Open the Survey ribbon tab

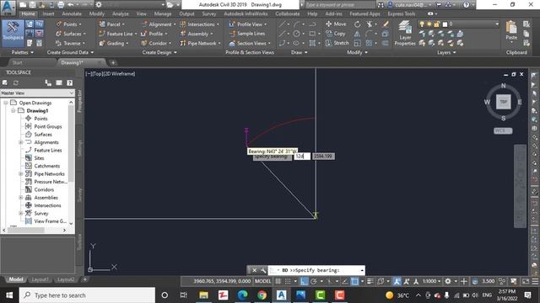click(x=209, y=13)
